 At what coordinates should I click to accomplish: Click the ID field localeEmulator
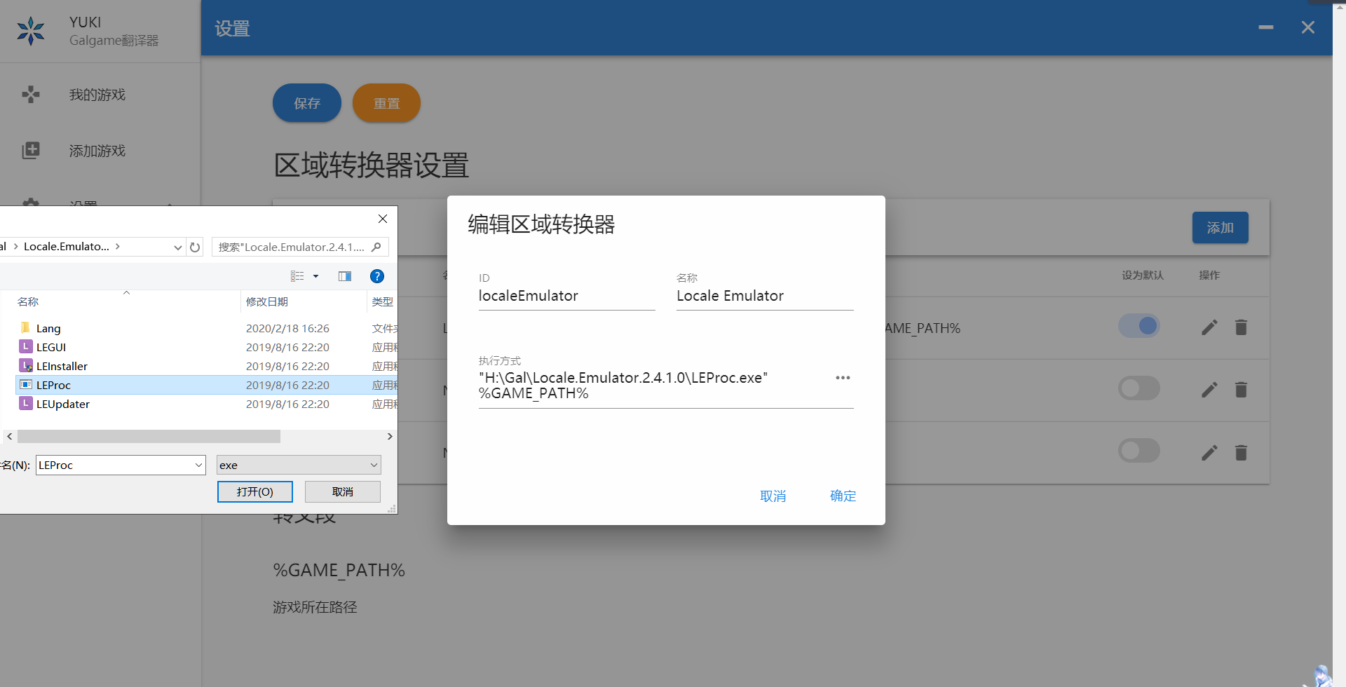tap(566, 296)
